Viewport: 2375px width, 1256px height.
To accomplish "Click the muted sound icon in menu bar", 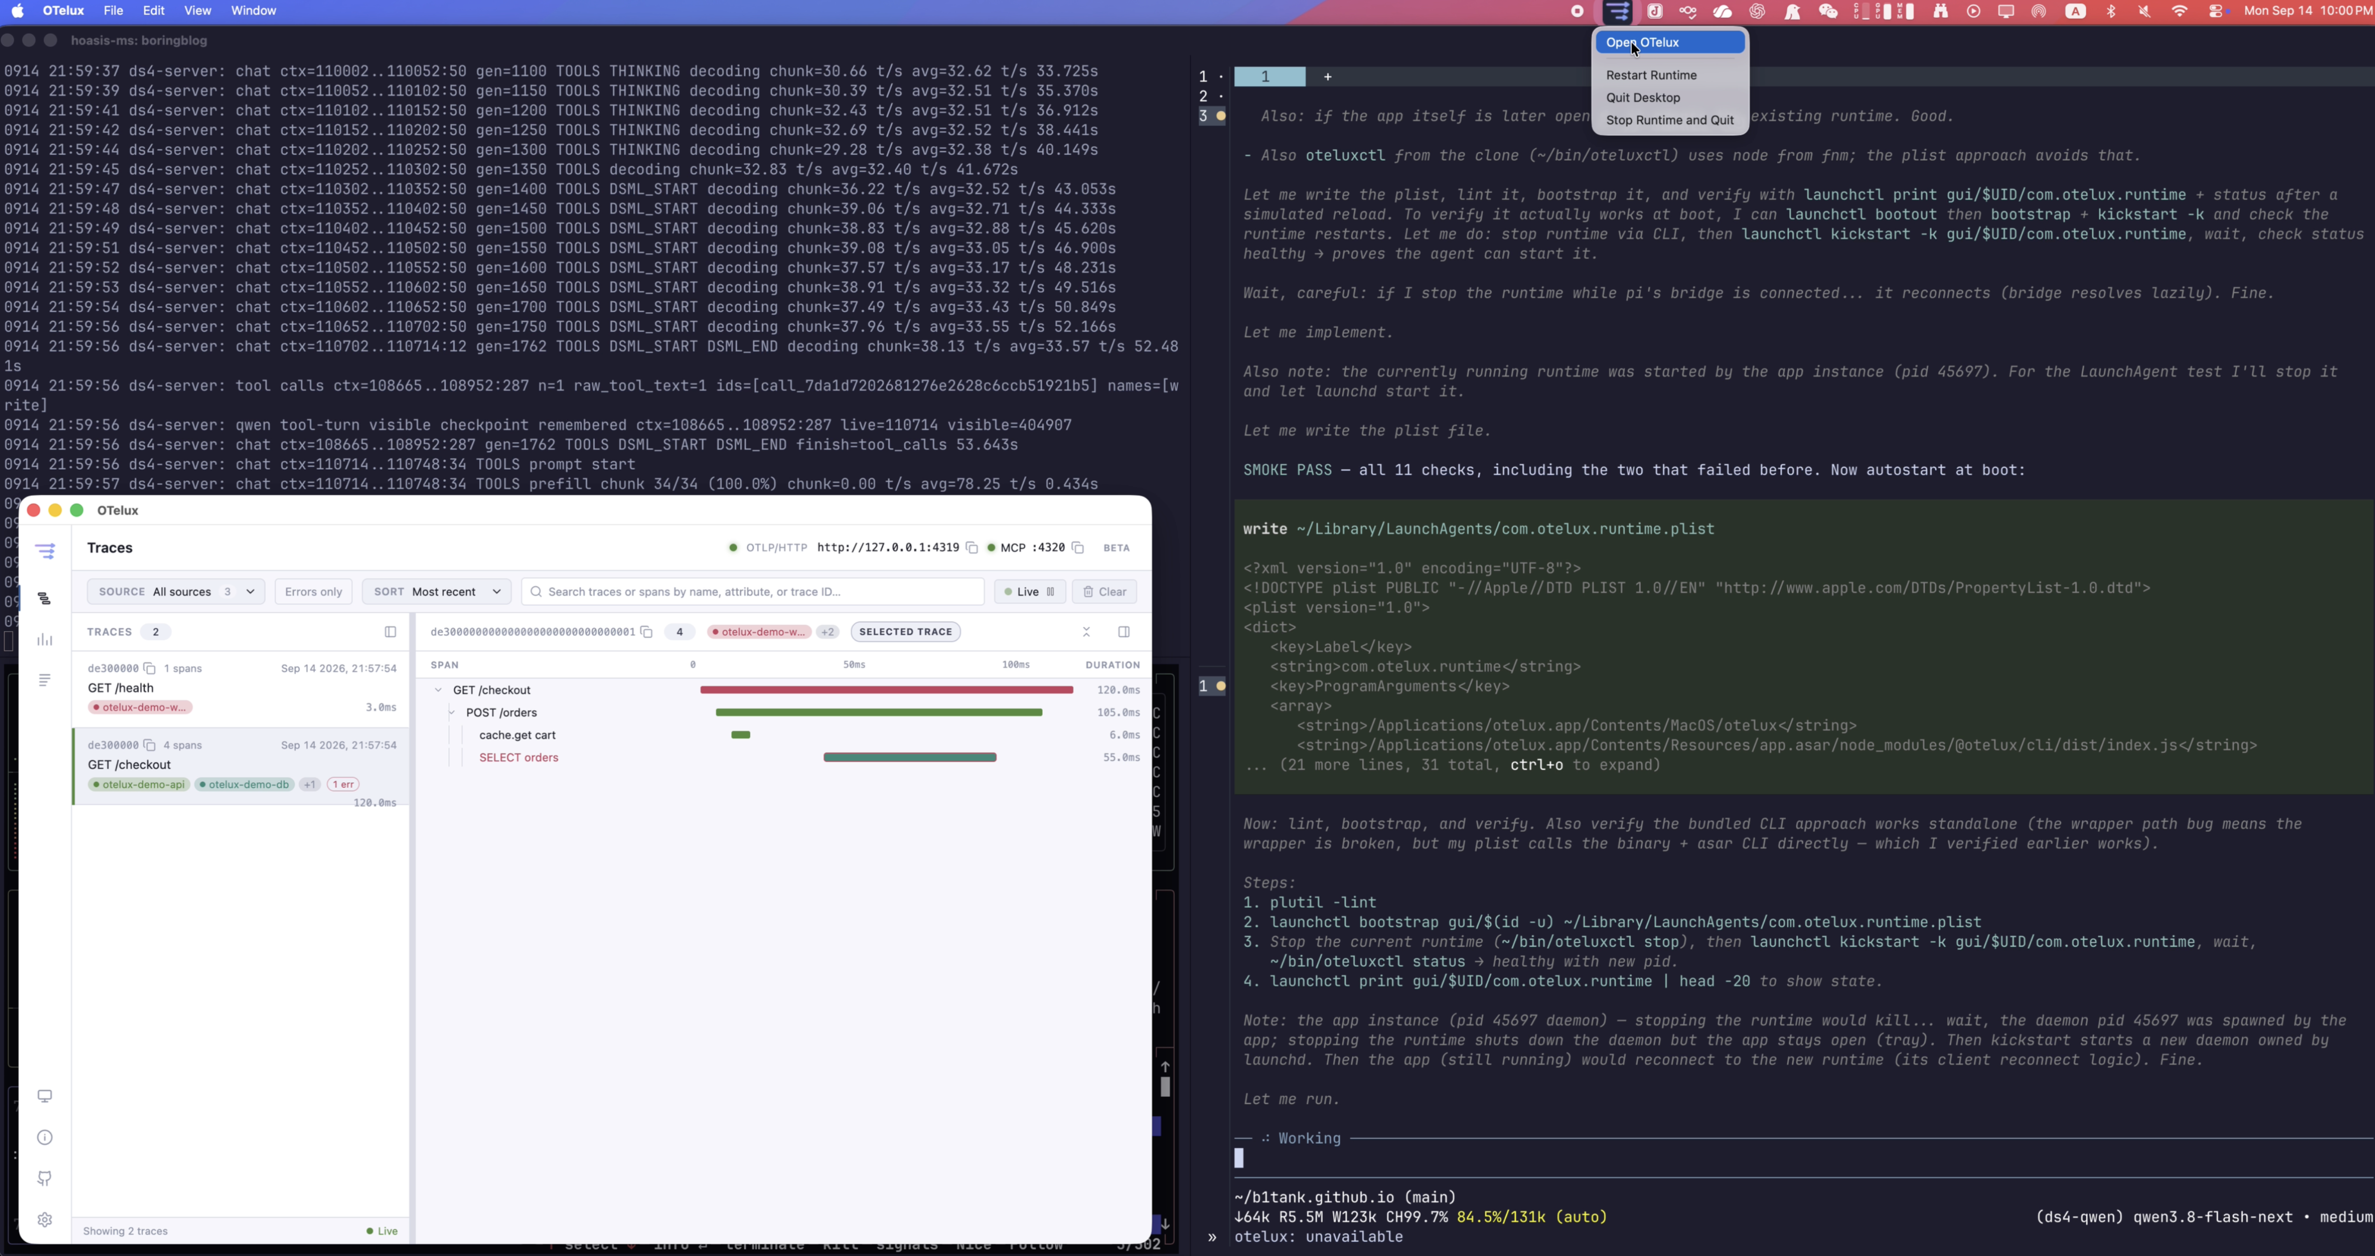I will point(2144,12).
